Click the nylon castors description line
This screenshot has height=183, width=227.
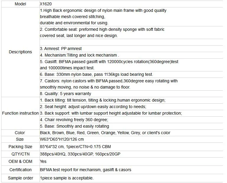[109, 81]
